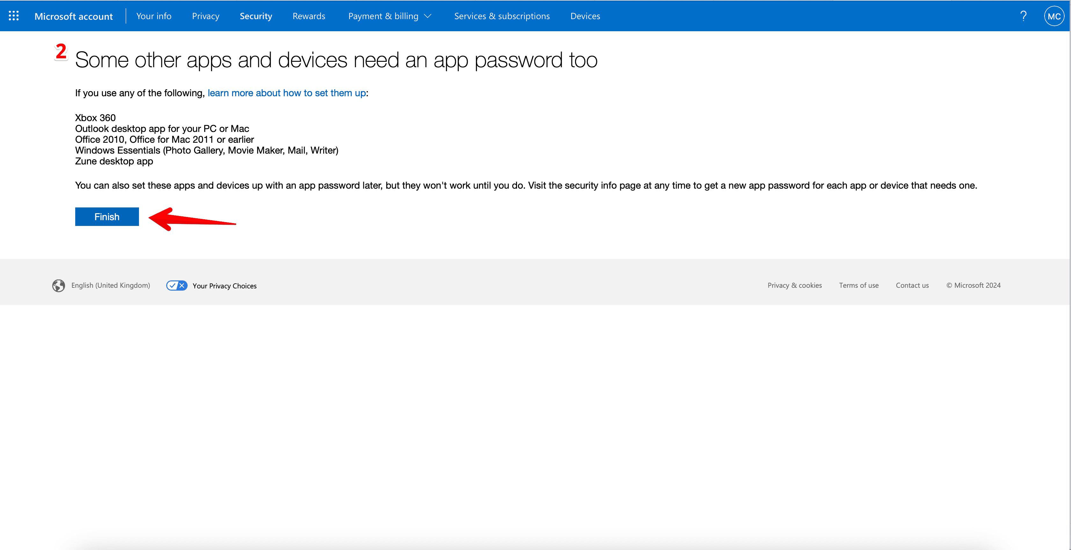1071x550 pixels.
Task: Click the globe language icon
Action: pos(59,286)
